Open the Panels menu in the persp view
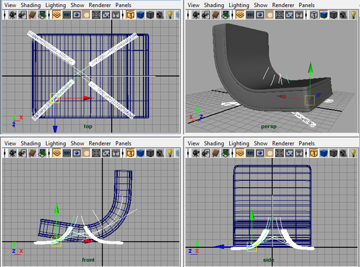Image resolution: width=360 pixels, height=267 pixels. point(306,5)
